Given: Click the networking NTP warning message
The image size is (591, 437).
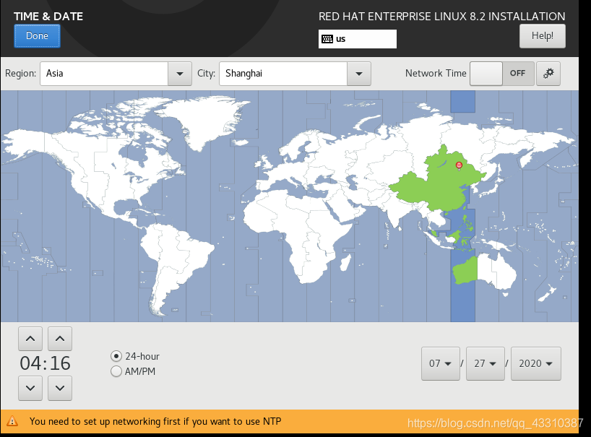Looking at the screenshot, I should pyautogui.click(x=155, y=421).
